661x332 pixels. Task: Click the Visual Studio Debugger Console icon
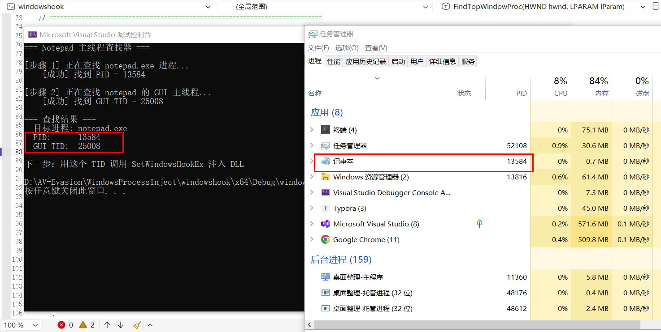(x=326, y=192)
